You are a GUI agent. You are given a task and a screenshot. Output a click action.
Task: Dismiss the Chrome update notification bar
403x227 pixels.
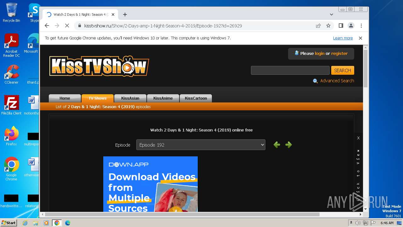(x=360, y=38)
